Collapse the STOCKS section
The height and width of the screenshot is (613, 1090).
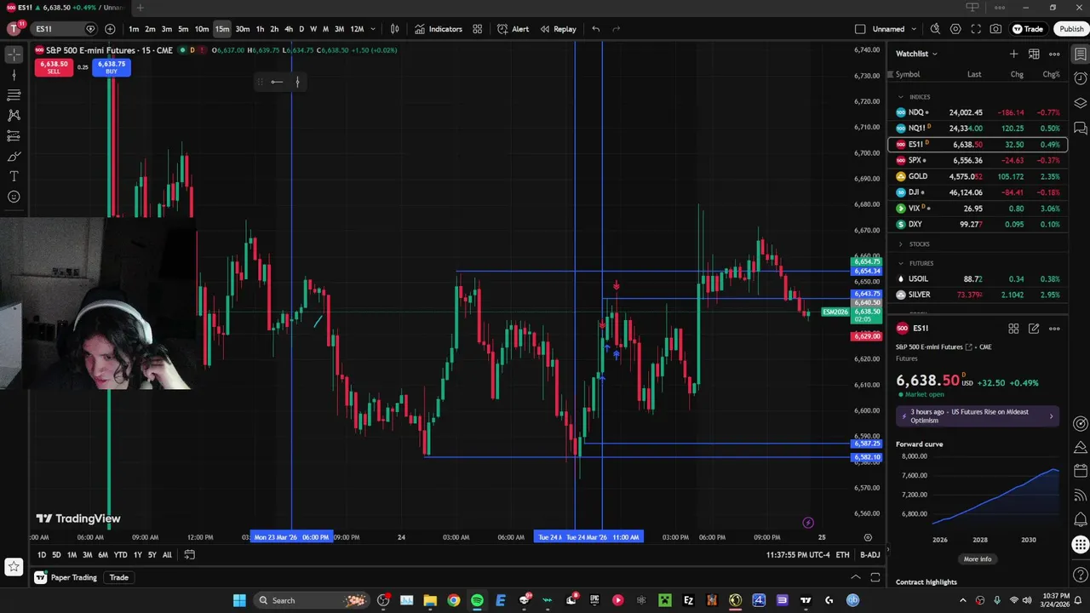[x=900, y=244]
